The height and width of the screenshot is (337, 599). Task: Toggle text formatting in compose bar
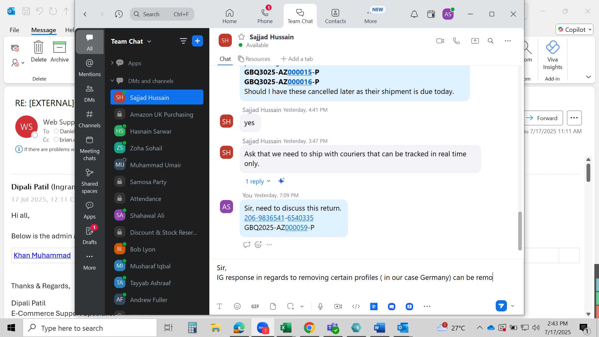point(219,306)
